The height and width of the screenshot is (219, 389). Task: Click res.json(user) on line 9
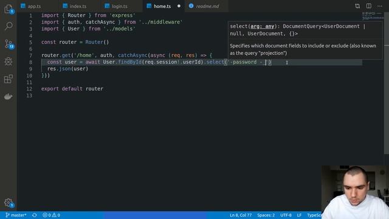tap(67, 69)
